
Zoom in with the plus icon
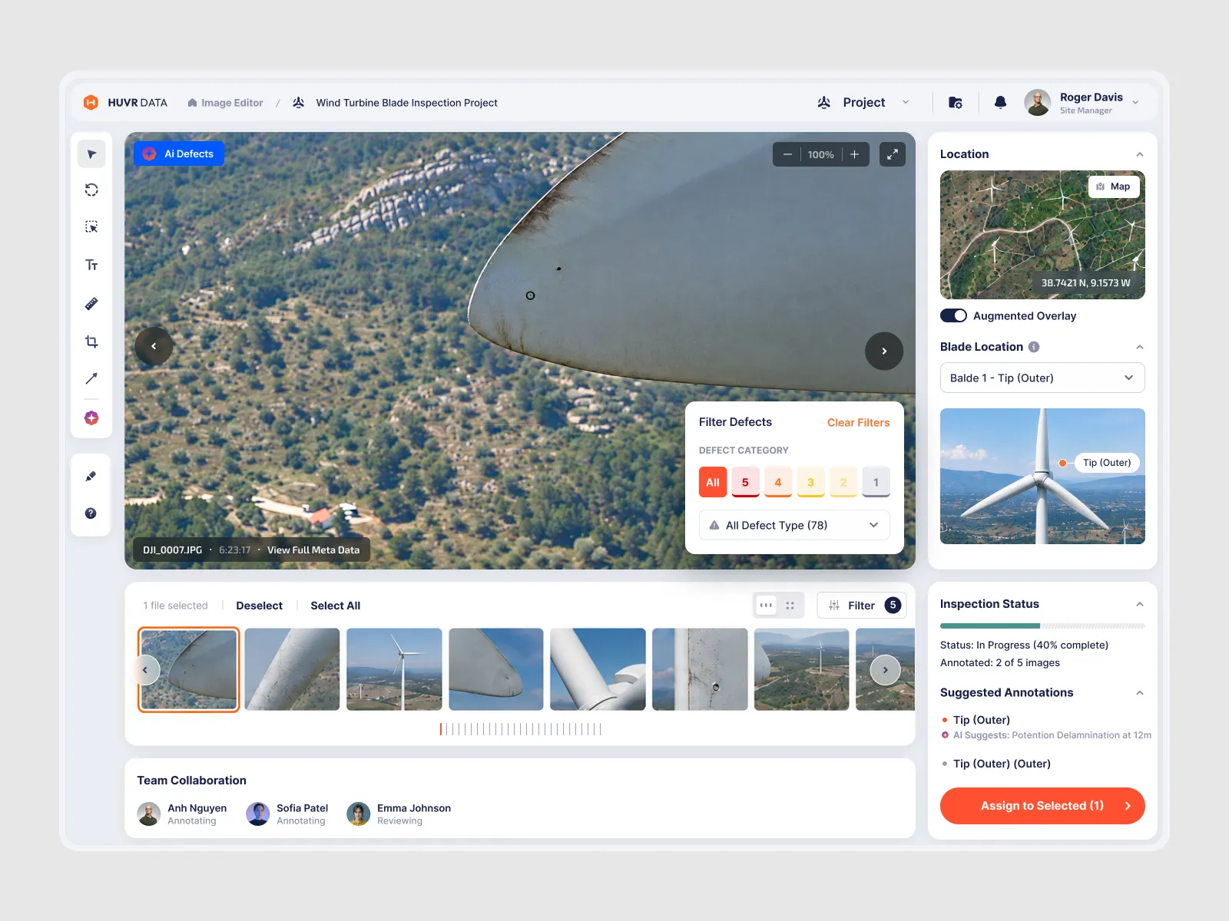click(854, 154)
